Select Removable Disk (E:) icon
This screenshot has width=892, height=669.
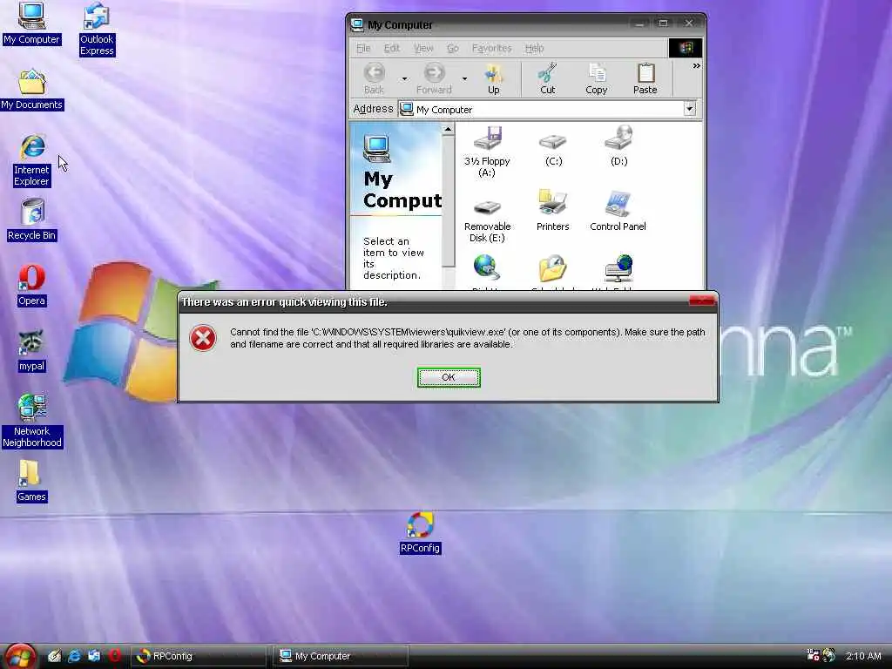click(487, 222)
